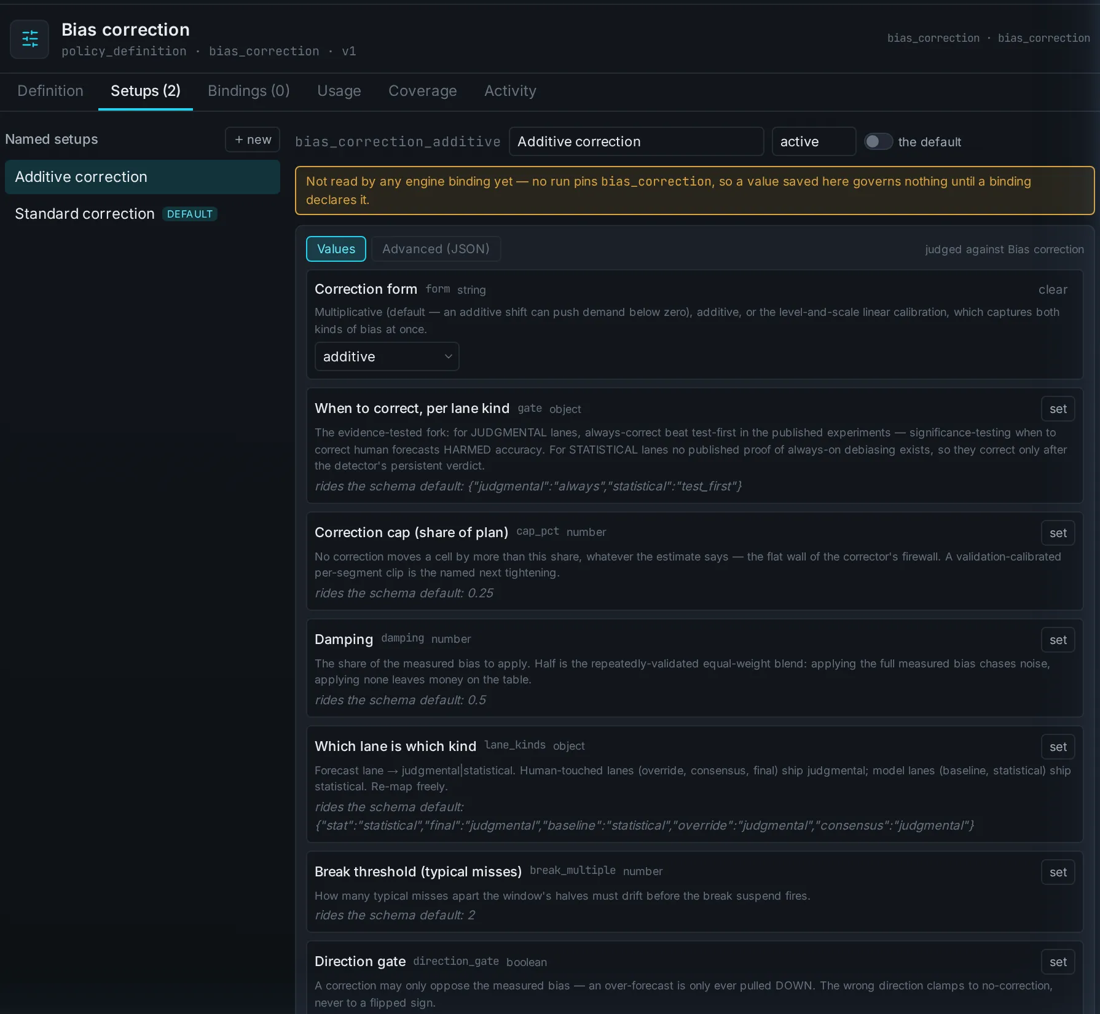Select the Values view tab
1100x1014 pixels.
(336, 249)
